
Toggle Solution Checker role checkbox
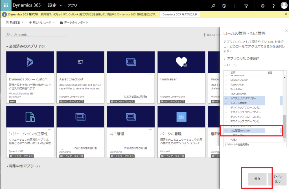tap(226, 80)
